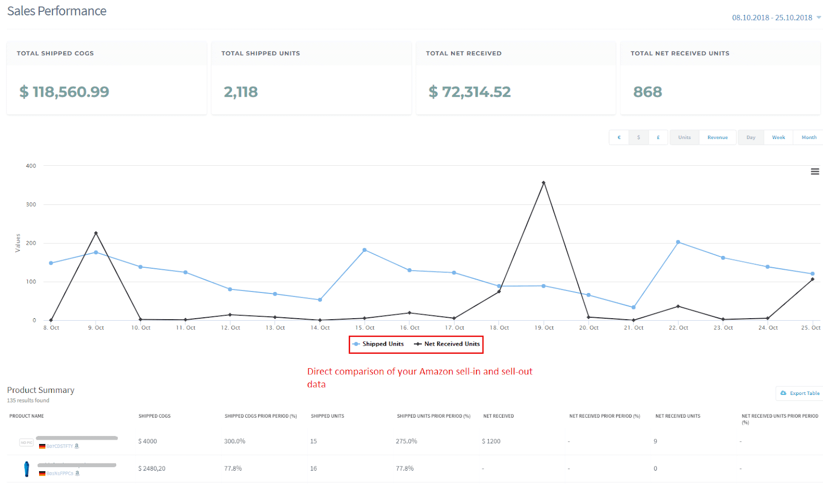Viewport: 823px width, 484px height.
Task: Toggle Net Received Units series in legend
Action: (x=447, y=344)
